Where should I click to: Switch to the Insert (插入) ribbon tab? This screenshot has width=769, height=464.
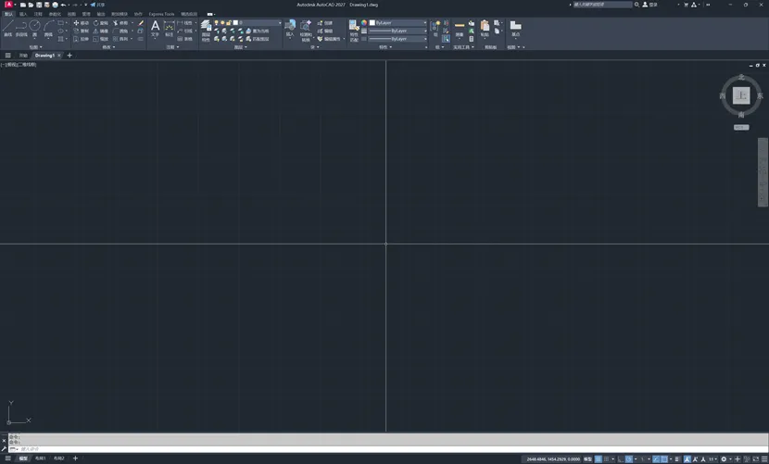click(23, 14)
